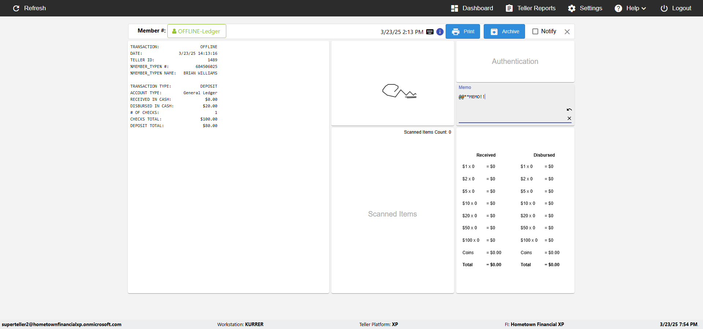
Task: Click the timestamp 3/23/25 2:13 PM
Action: pyautogui.click(x=402, y=32)
